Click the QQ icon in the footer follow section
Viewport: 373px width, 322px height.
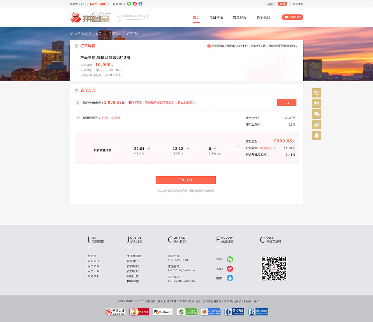point(230,278)
